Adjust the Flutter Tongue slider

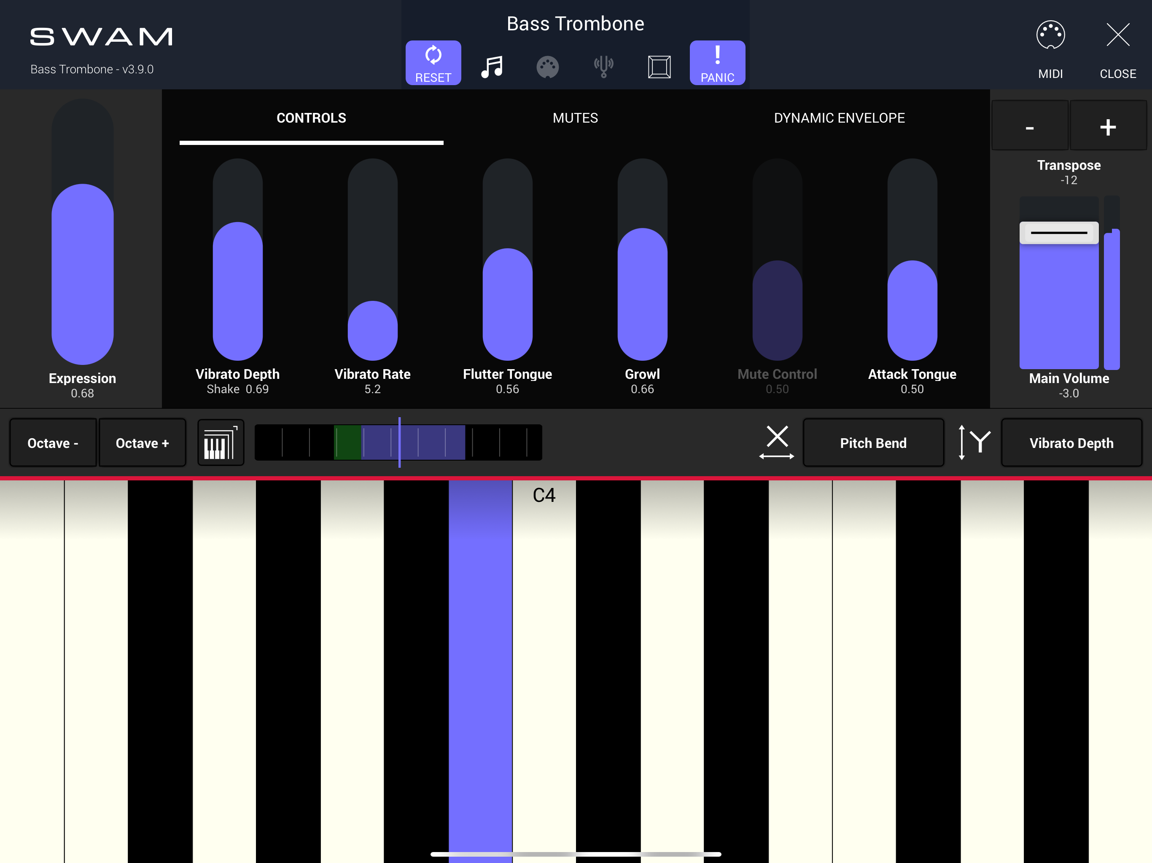(x=507, y=259)
